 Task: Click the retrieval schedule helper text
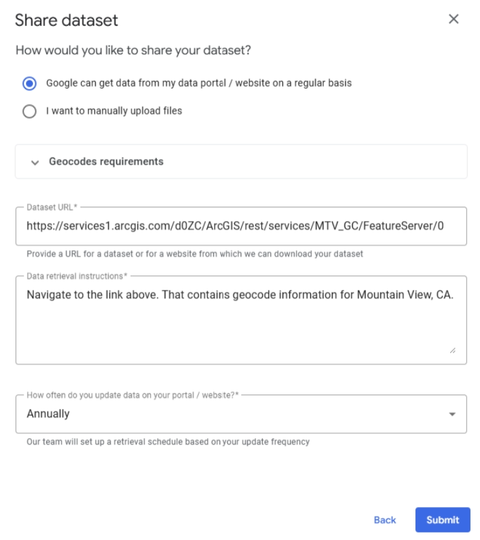pos(168,442)
